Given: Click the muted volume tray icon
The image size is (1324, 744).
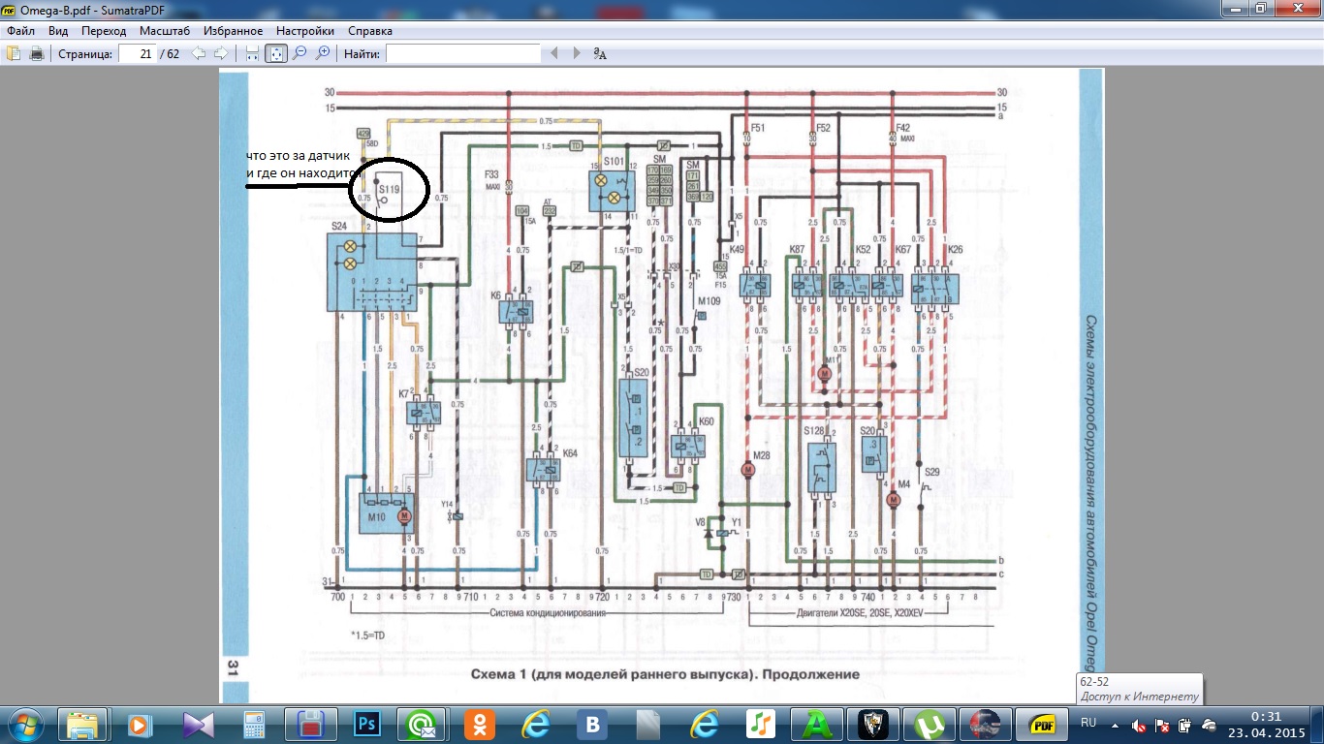Looking at the screenshot, I should 1139,725.
